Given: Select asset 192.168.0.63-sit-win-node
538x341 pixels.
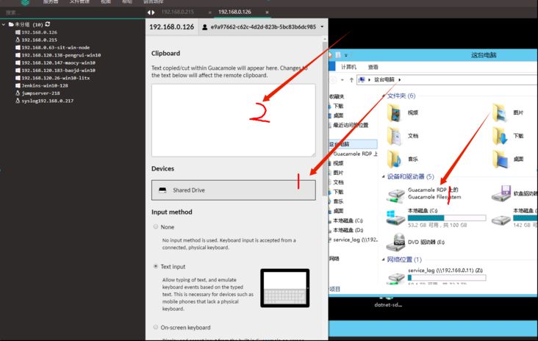Looking at the screenshot, I should (x=52, y=47).
